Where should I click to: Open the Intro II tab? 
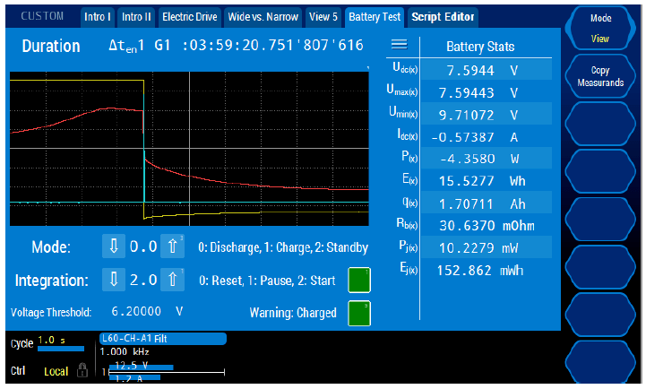(x=136, y=17)
